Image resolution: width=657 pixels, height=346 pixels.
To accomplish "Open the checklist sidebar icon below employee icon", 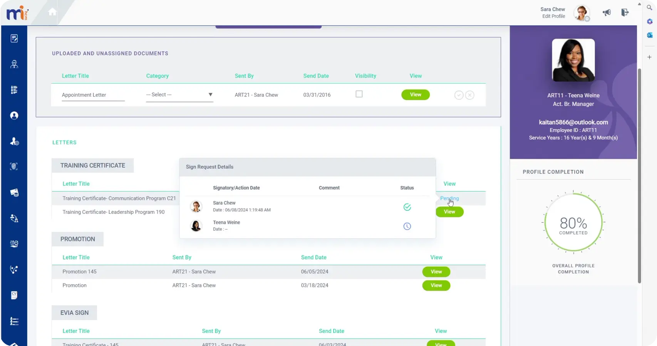I will tap(14, 90).
